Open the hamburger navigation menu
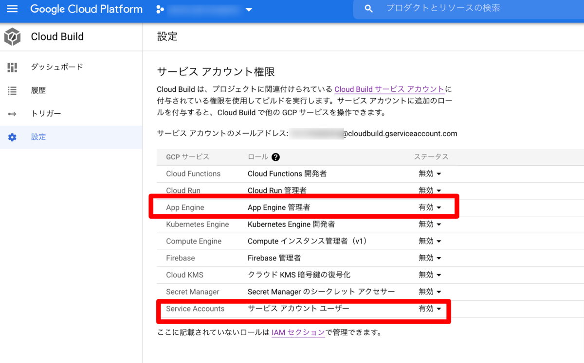Viewport: 584px width, 363px height. (x=12, y=9)
